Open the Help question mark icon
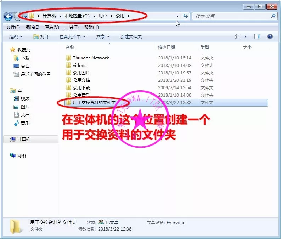 click(270, 36)
